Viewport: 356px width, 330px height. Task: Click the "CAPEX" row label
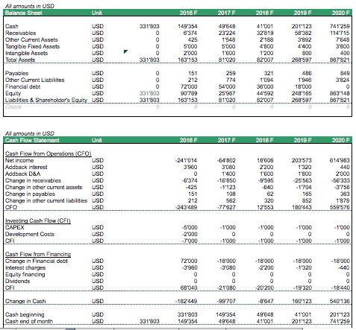click(x=15, y=227)
